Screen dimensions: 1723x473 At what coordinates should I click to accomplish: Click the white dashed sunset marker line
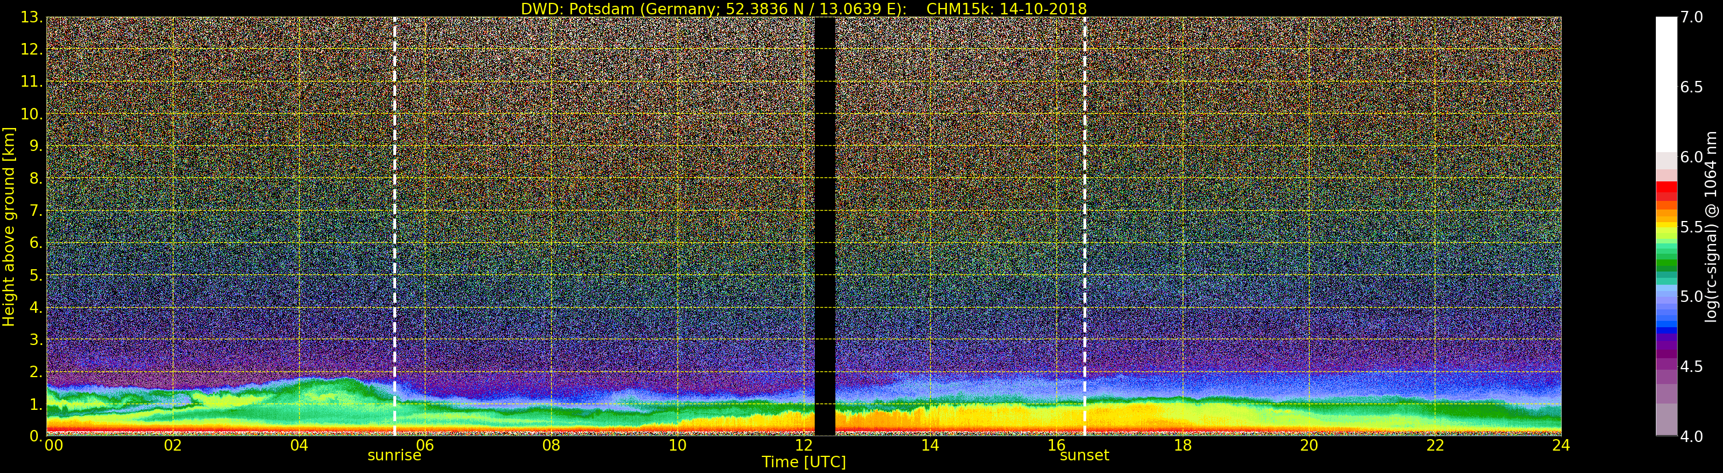click(1084, 226)
